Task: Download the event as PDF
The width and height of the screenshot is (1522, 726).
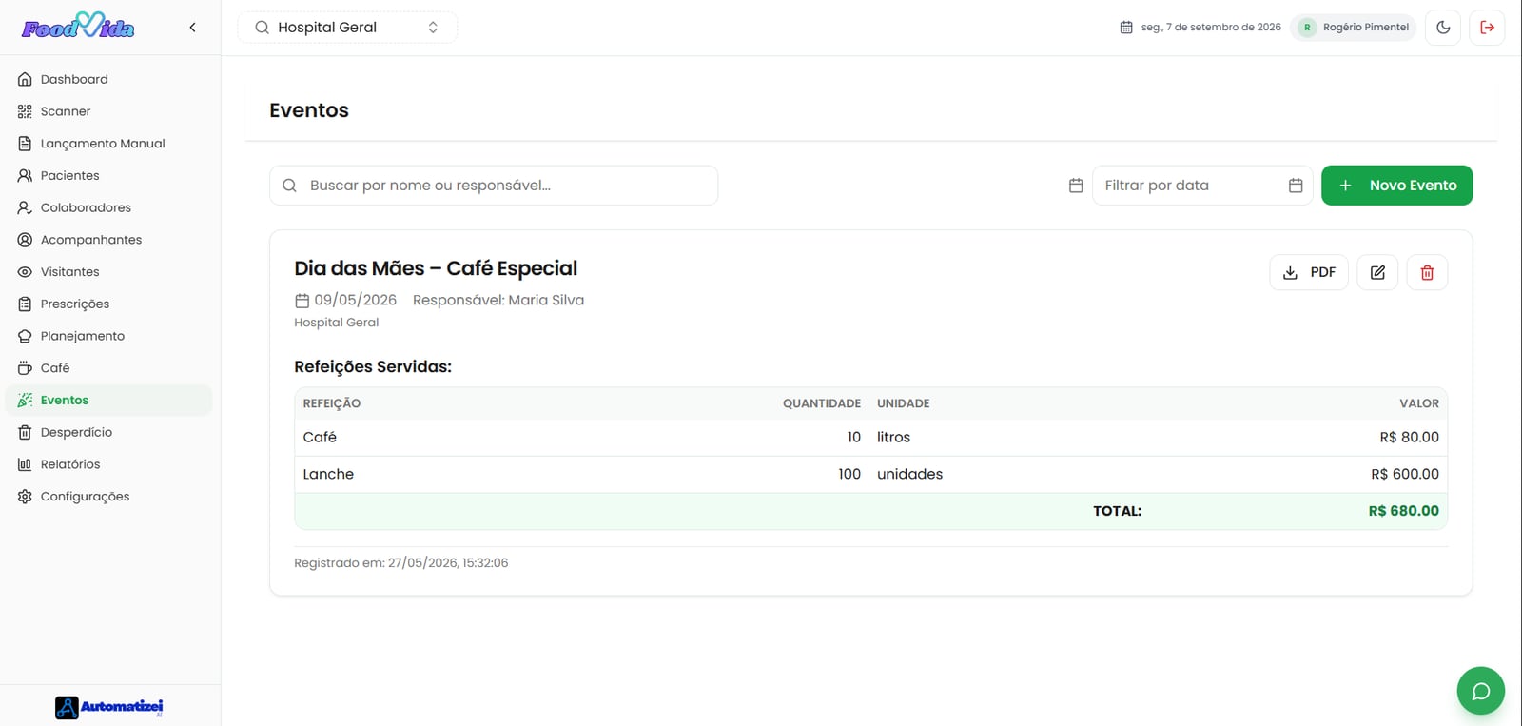Action: point(1309,273)
